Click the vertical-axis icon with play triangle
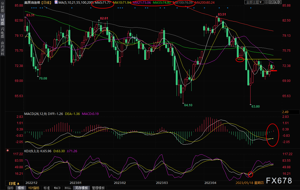 point(275,2)
